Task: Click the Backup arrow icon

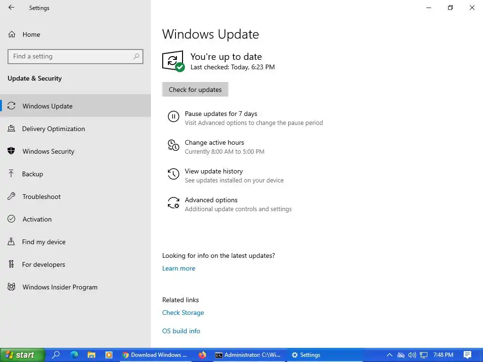Action: point(11,173)
